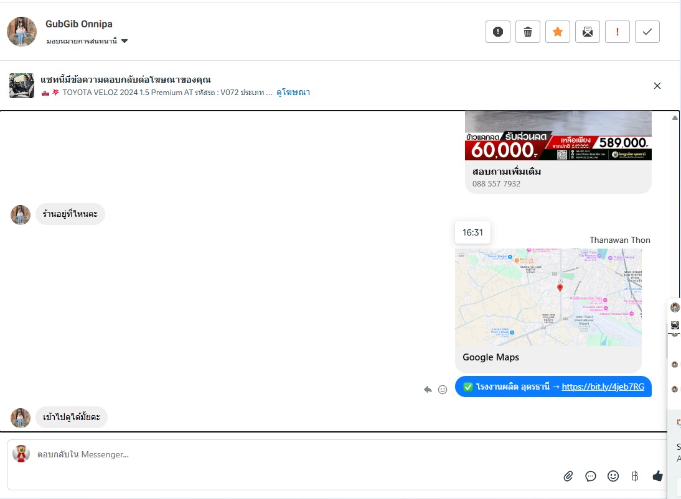
Task: Click the GubGib Onnipa contact name
Action: (79, 24)
